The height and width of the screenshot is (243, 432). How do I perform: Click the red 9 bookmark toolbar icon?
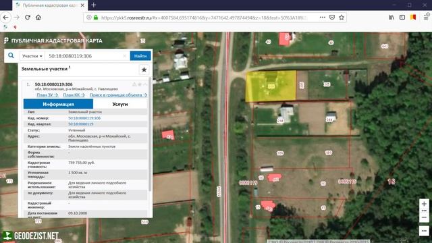tap(15, 27)
